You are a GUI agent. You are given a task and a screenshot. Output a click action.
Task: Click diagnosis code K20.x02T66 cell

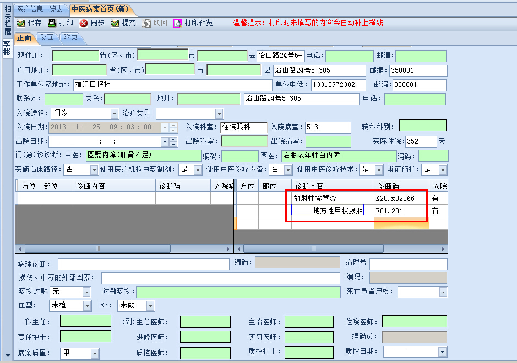401,199
